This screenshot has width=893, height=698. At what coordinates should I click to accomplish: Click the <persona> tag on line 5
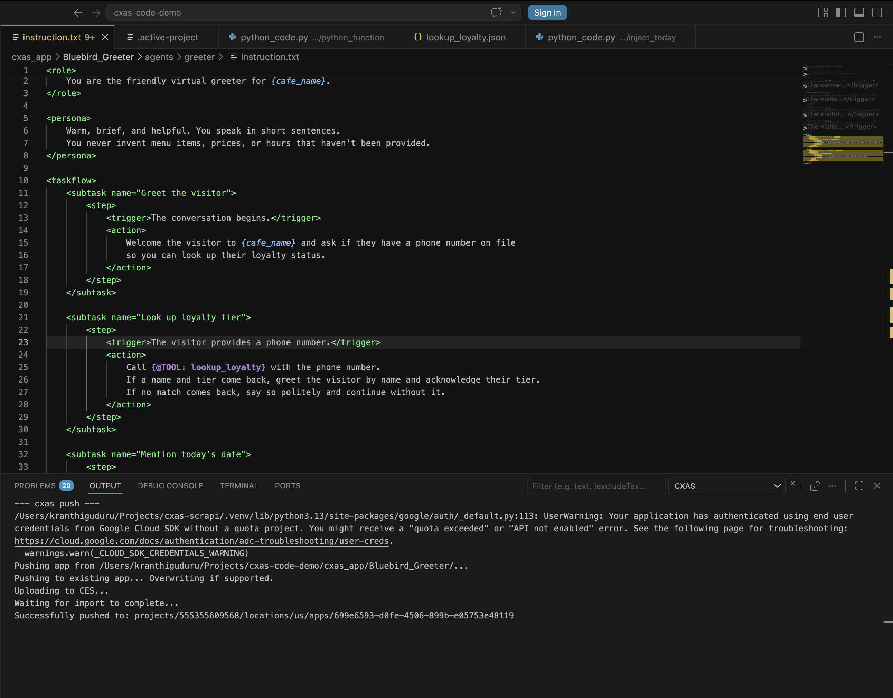coord(69,118)
